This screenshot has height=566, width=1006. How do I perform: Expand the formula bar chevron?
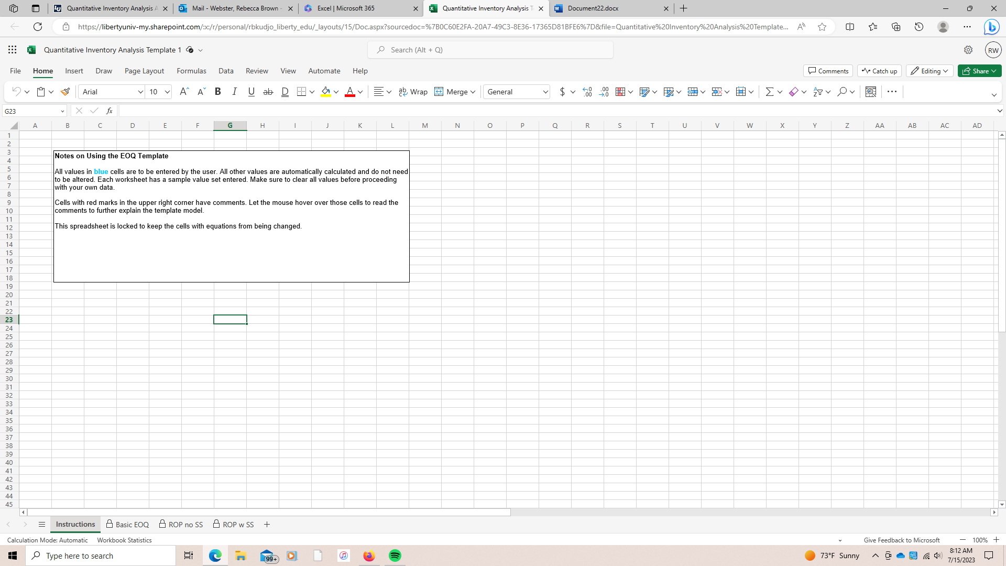1000,111
